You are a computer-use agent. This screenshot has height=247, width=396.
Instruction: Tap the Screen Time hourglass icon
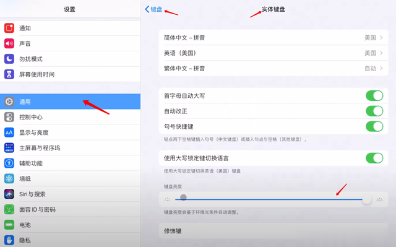click(9, 74)
